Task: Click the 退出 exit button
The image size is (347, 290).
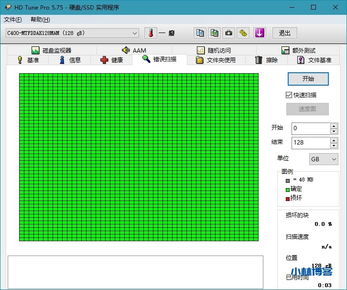Action: pyautogui.click(x=284, y=33)
